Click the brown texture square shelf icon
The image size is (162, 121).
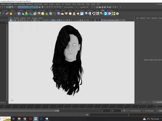point(39,14)
